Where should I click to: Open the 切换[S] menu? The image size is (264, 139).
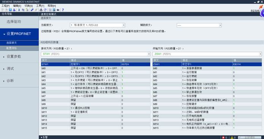pos(28,6)
